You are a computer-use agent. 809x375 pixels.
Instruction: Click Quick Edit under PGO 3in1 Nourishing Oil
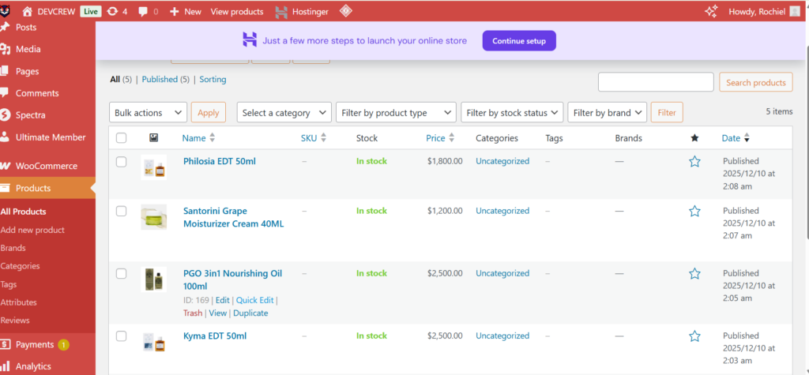[x=254, y=300]
